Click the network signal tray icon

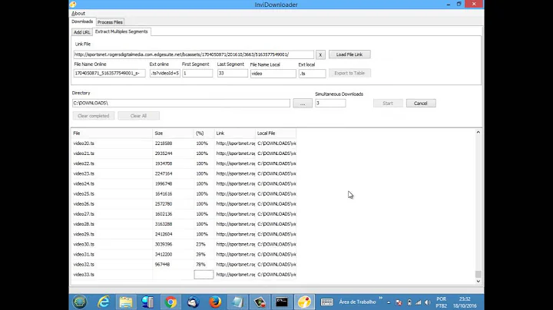point(419,302)
